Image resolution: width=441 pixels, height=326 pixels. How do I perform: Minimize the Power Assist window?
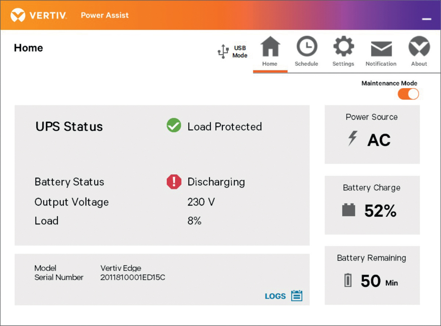pos(426,19)
